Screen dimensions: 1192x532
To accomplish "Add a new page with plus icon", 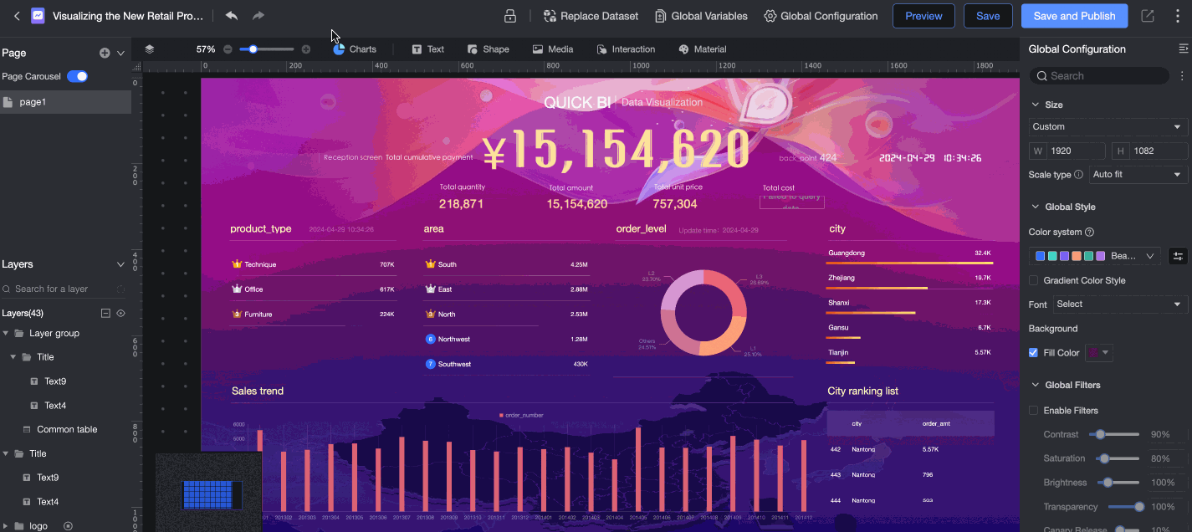I will click(x=105, y=53).
